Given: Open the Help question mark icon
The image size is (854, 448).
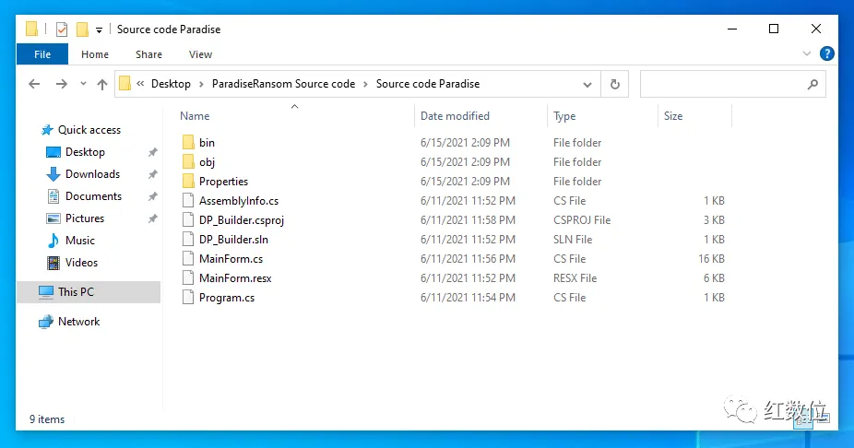Looking at the screenshot, I should (826, 53).
